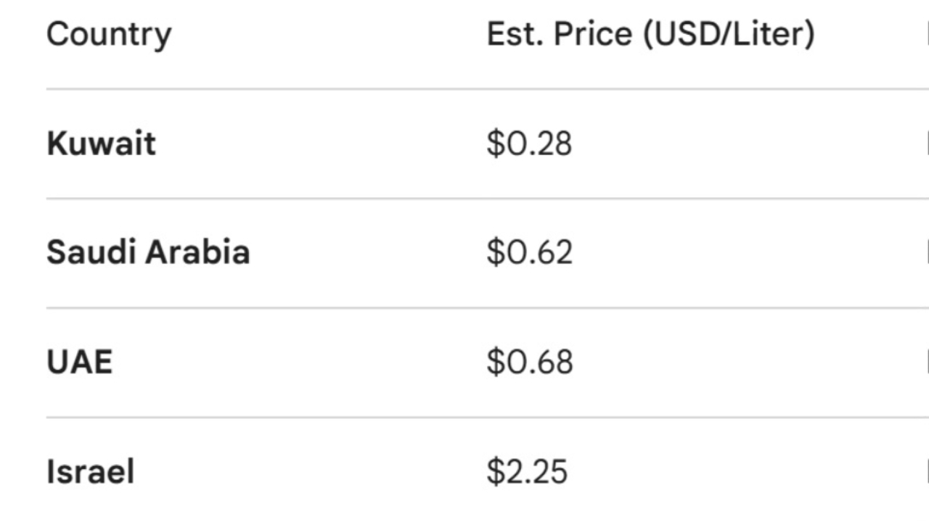Click the Kuwait country cell
This screenshot has width=929, height=522.
coord(101,143)
